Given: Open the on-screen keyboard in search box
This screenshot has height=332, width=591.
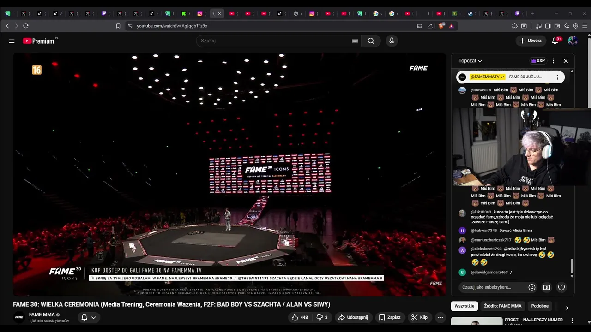Looking at the screenshot, I should click(355, 41).
